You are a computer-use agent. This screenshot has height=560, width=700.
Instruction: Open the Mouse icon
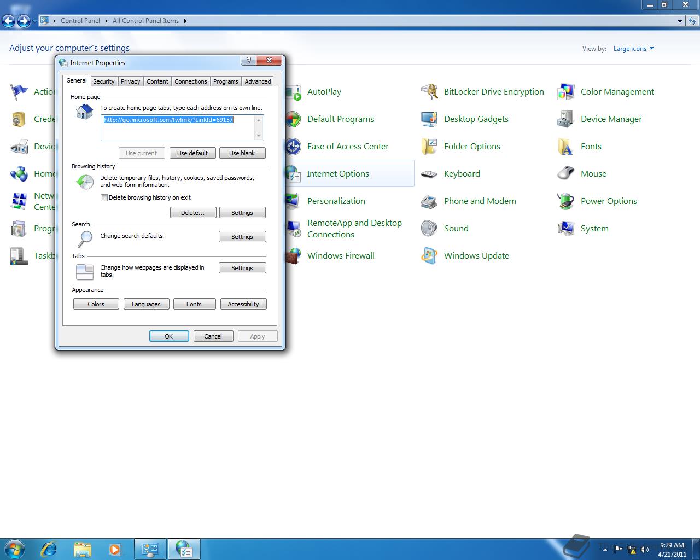566,174
